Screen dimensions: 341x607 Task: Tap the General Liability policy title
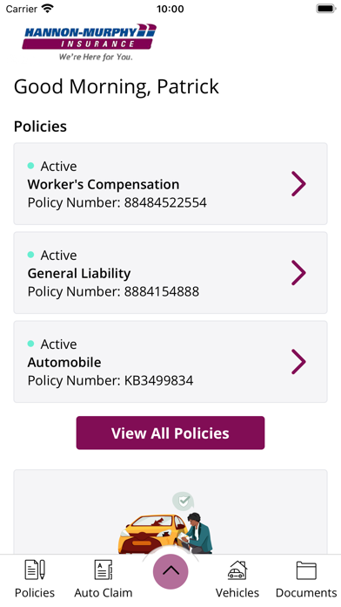coord(79,273)
